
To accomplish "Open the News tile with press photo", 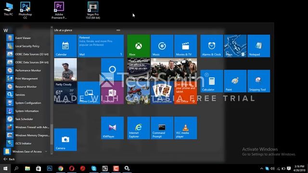I will point(174,69).
